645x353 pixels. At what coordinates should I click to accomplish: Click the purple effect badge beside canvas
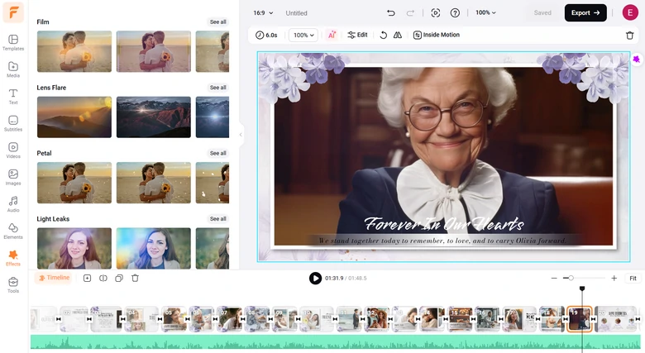[637, 60]
